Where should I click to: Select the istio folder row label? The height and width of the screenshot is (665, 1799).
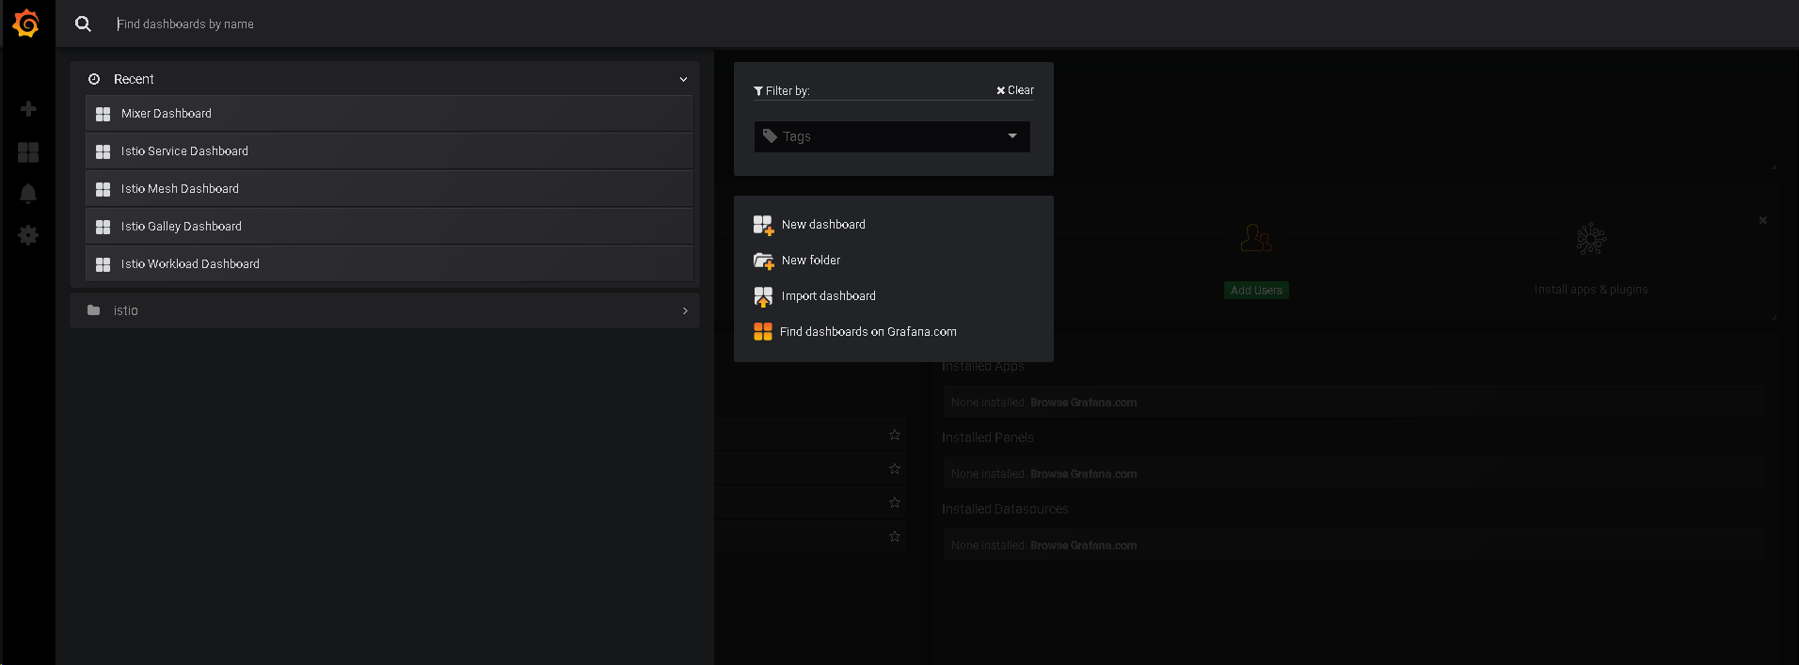point(126,310)
